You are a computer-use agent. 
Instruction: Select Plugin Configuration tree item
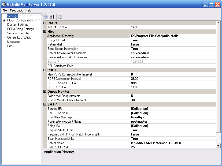pos(20,20)
